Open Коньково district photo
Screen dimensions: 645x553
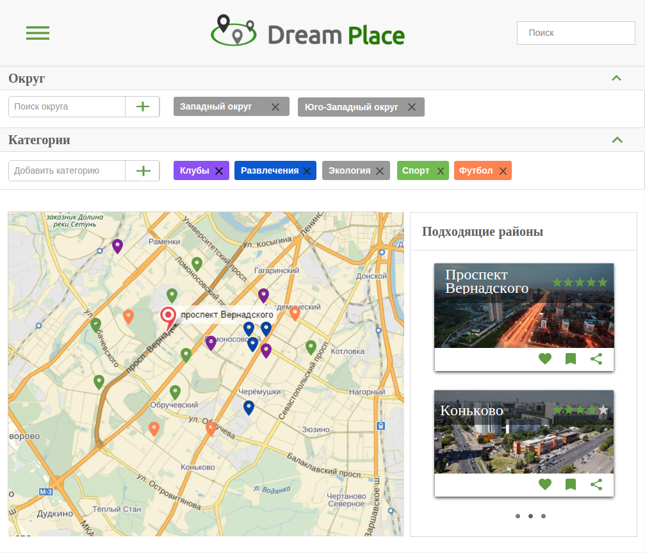pos(524,432)
